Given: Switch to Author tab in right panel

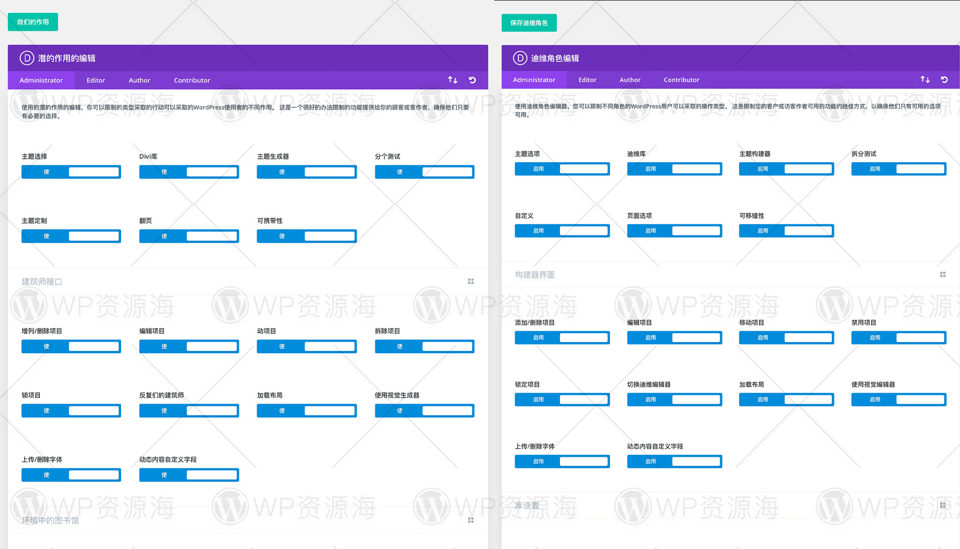Looking at the screenshot, I should [630, 80].
